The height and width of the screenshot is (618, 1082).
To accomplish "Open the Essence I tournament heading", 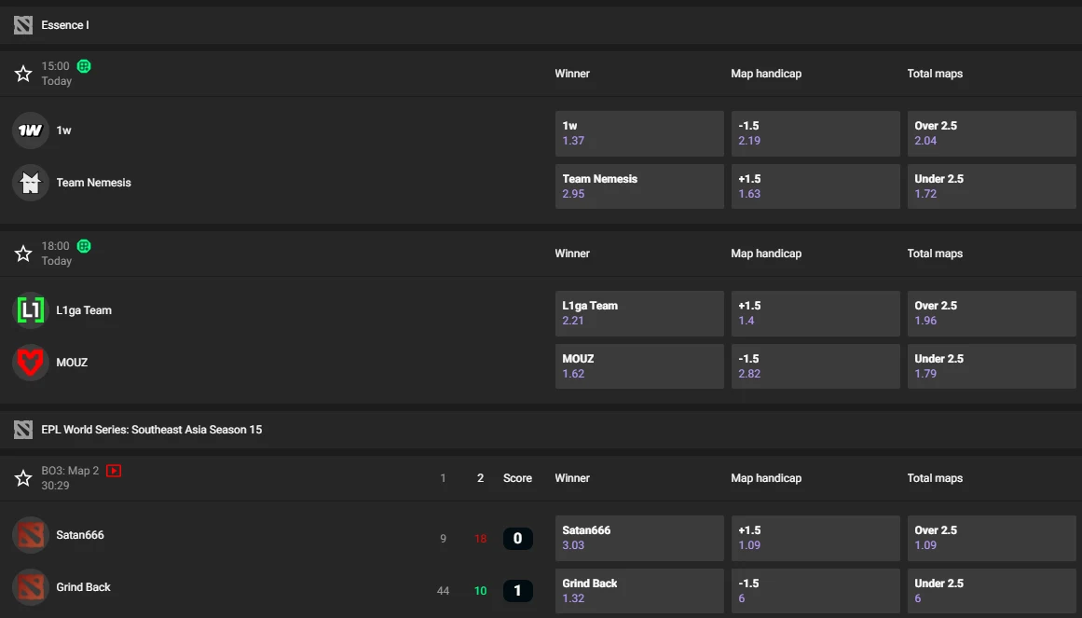I will 65,25.
